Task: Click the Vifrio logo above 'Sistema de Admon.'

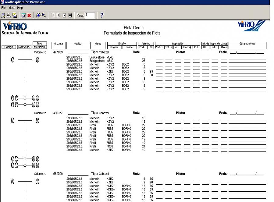Action: [x=15, y=26]
